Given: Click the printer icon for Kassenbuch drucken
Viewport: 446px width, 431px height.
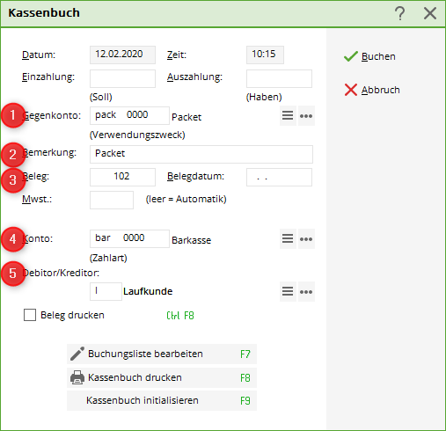Looking at the screenshot, I should point(77,377).
